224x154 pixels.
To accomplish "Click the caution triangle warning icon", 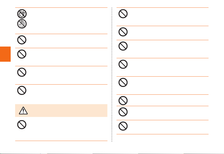I will point(23,111).
